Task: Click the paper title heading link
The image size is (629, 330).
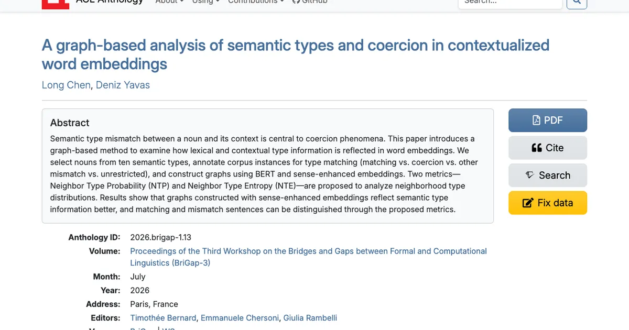Action: (296, 54)
